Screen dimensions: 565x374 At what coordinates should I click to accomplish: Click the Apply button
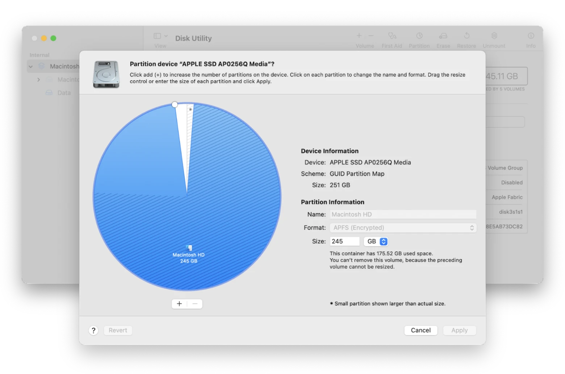[x=459, y=330]
